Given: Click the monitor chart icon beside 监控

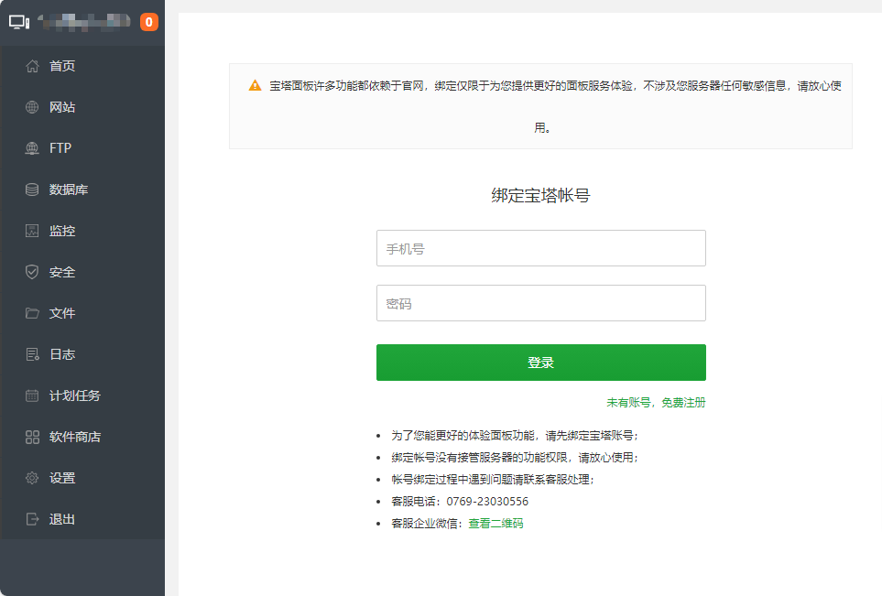Looking at the screenshot, I should tap(32, 231).
